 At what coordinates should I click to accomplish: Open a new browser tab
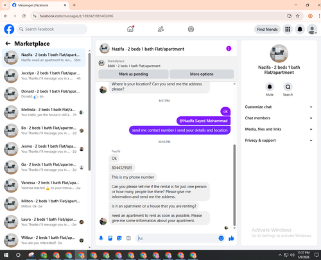pos(74,5)
